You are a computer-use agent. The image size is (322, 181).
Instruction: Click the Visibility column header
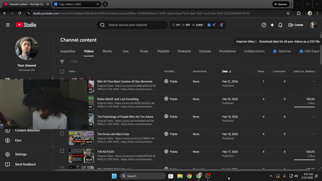[169, 71]
